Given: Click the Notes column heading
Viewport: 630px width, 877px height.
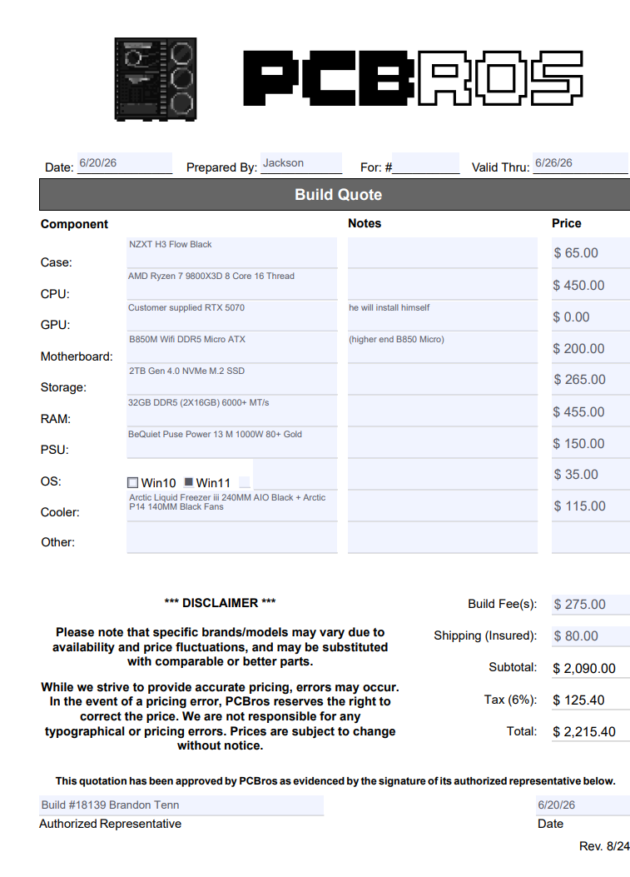Looking at the screenshot, I should coord(365,223).
